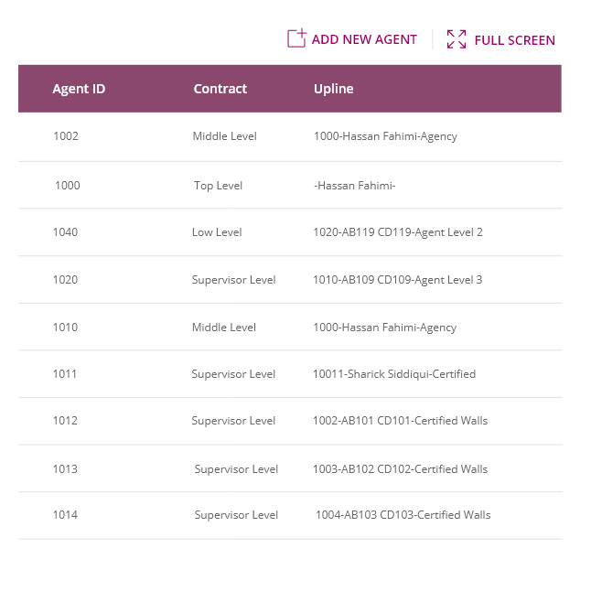The height and width of the screenshot is (591, 591).
Task: Sort by the Agent ID column header
Action: 79,89
